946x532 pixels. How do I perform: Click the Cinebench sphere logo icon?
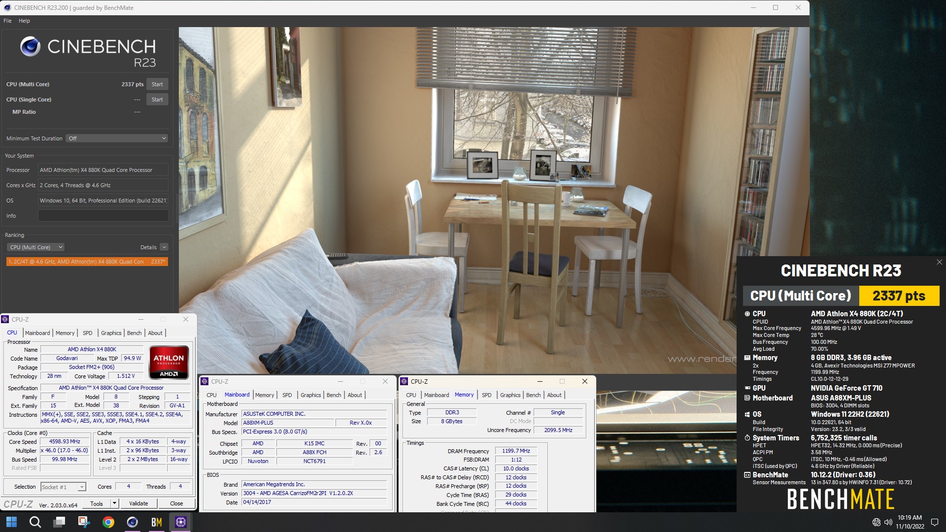pos(30,46)
